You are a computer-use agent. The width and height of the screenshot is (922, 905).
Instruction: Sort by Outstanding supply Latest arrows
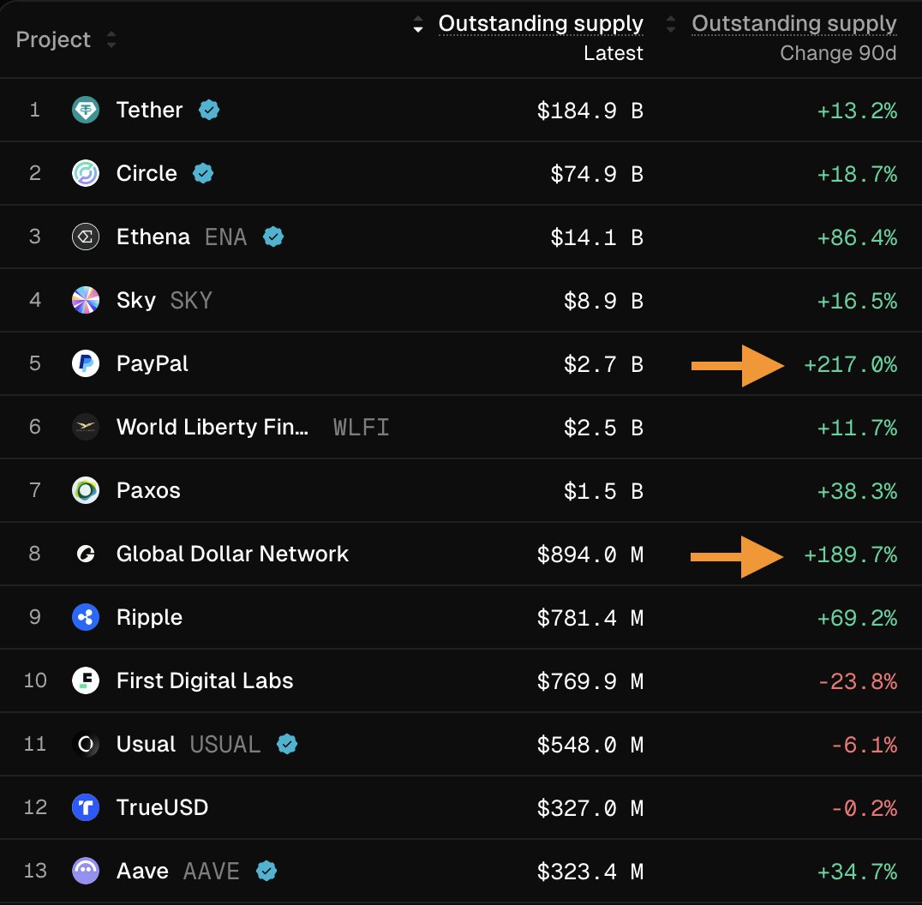(x=418, y=25)
